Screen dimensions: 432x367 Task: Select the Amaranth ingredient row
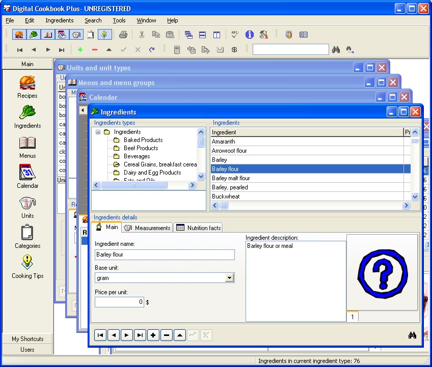pyautogui.click(x=311, y=142)
